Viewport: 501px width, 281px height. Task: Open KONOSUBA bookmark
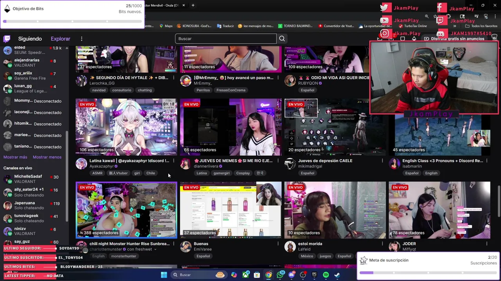[194, 26]
